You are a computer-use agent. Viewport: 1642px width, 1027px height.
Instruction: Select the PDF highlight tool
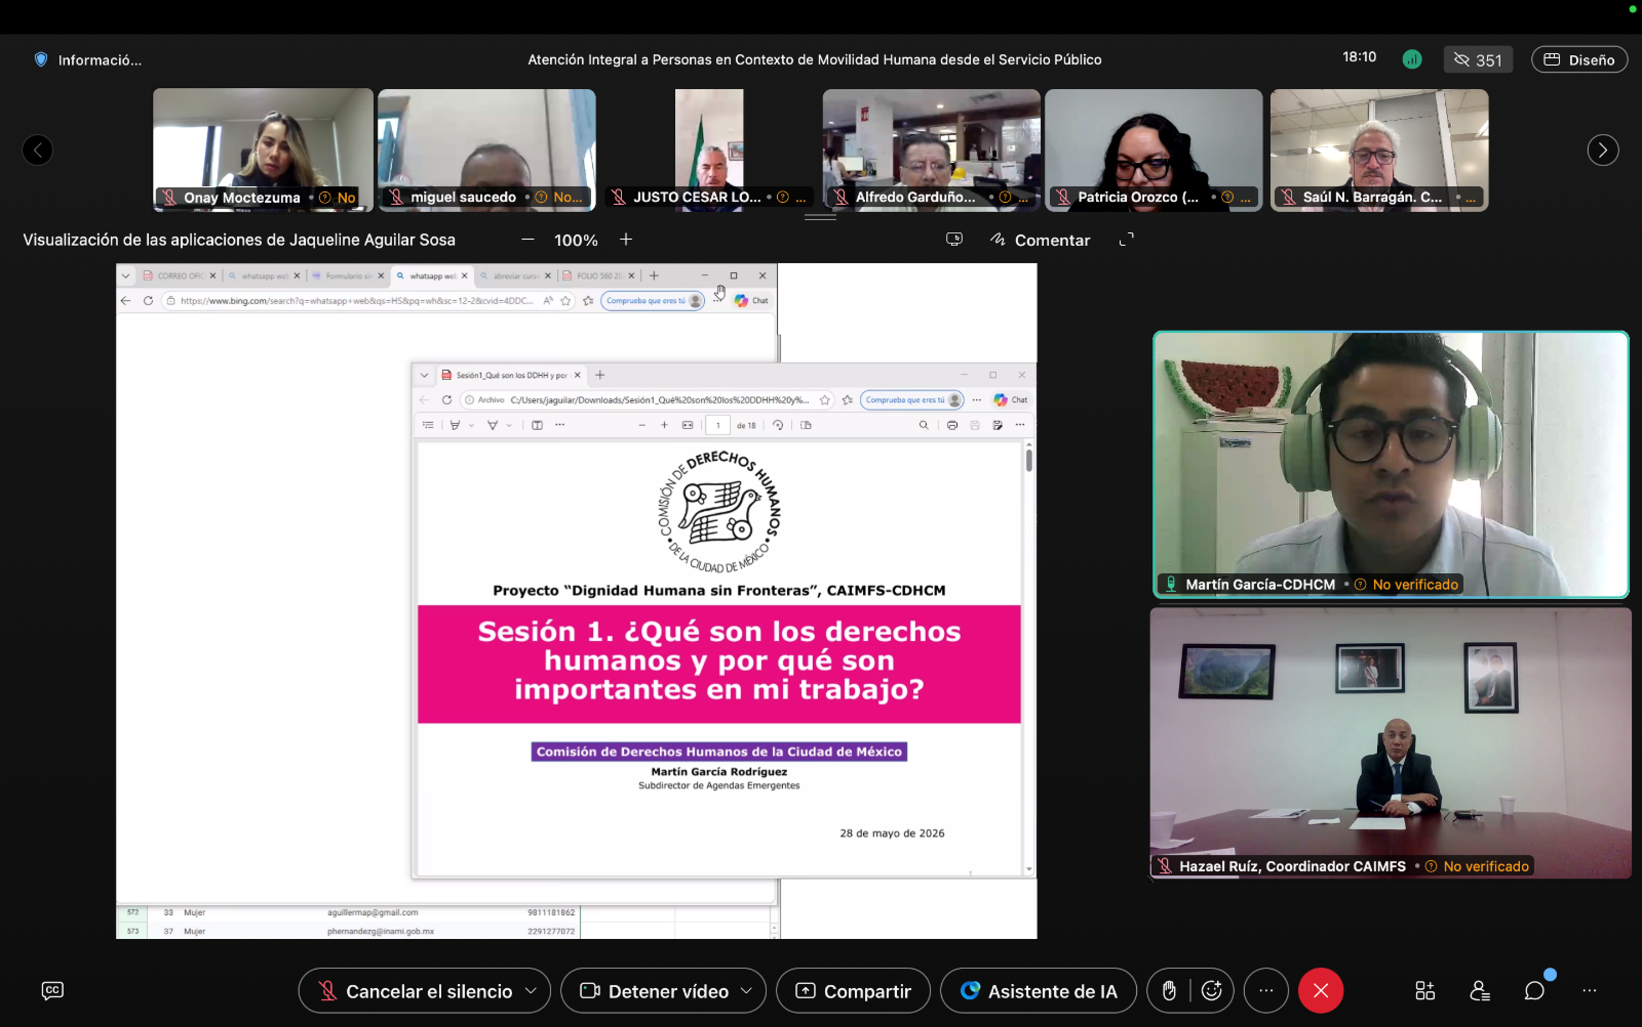point(455,425)
